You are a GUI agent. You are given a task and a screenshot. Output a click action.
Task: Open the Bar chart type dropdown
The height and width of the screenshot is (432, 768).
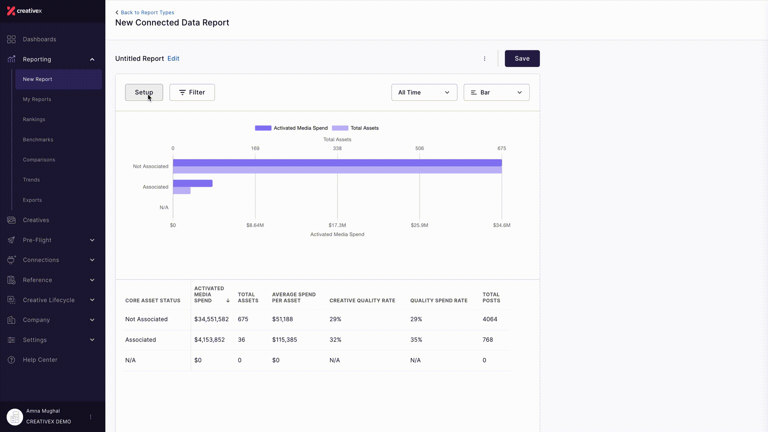coord(496,92)
